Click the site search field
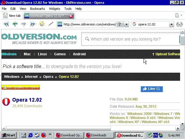The width and height of the screenshot is (185, 139). (131, 39)
